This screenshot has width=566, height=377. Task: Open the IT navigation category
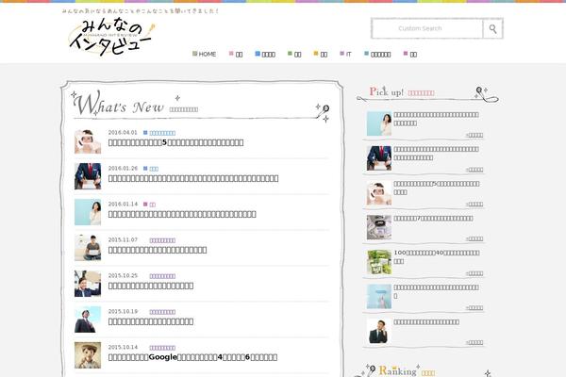345,54
